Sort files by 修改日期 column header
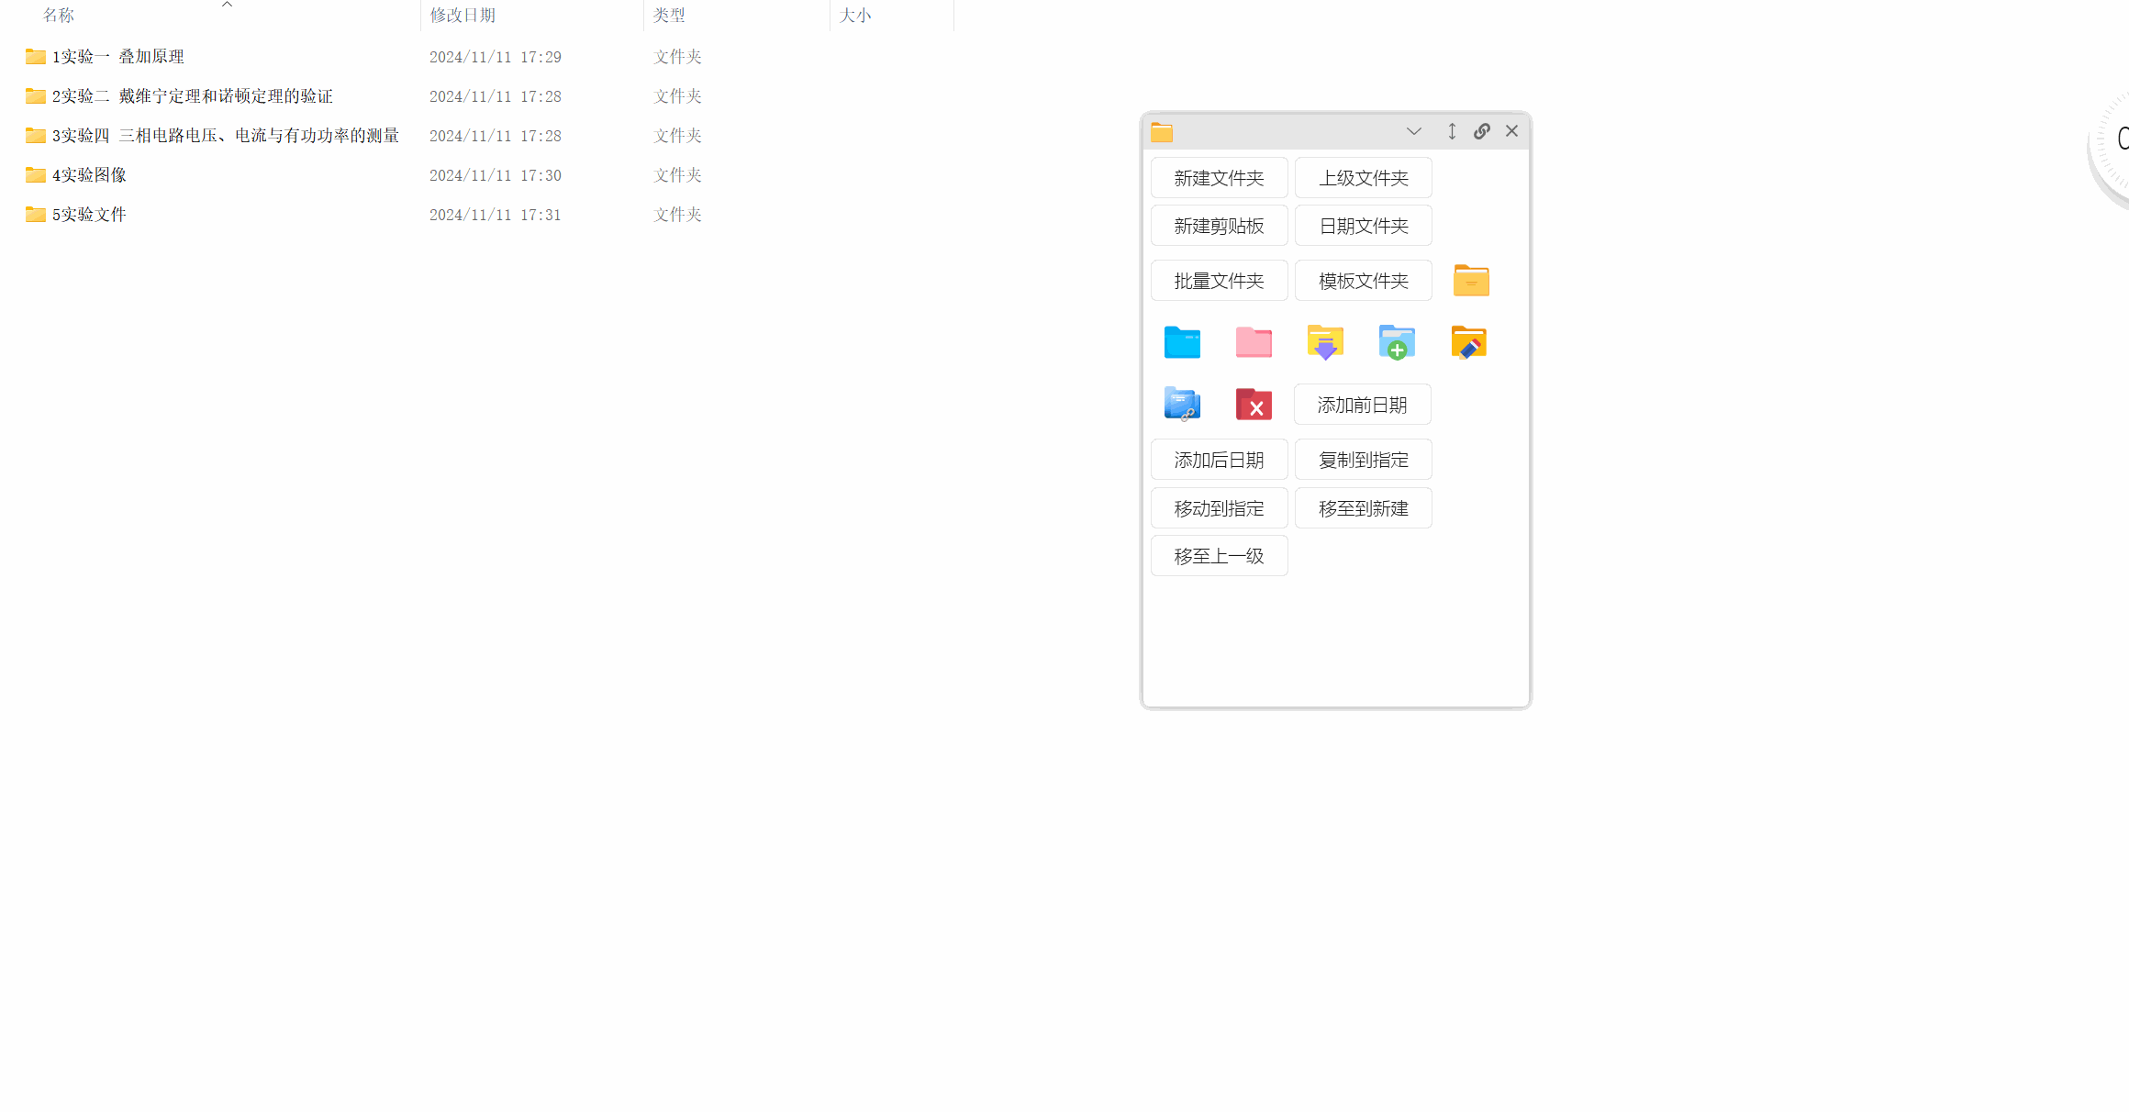This screenshot has width=2129, height=1112. point(463,16)
